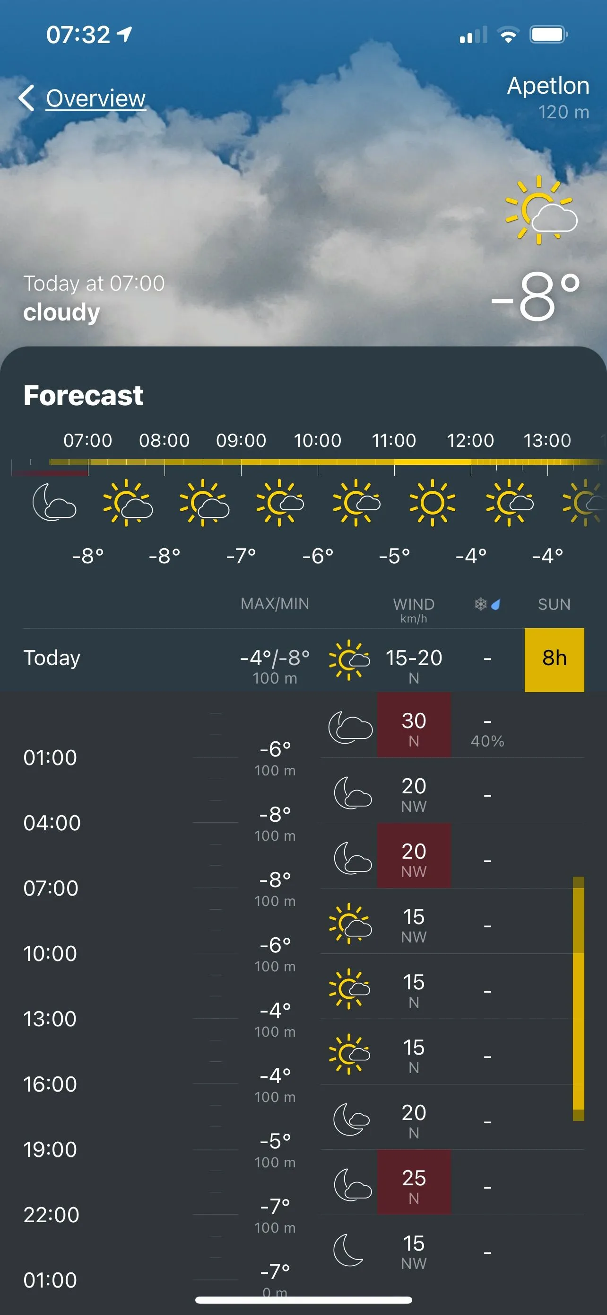Tap the moon-cloud icon in hourly strip
This screenshot has height=1315, width=607.
point(54,502)
